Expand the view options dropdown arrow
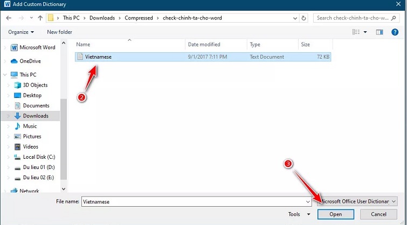The image size is (407, 225). (x=365, y=32)
